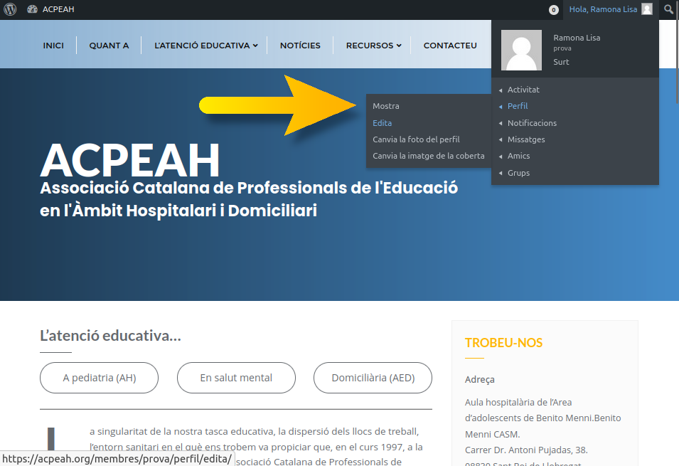The width and height of the screenshot is (679, 466).
Task: Expand the RECURSOS dropdown
Action: [374, 46]
